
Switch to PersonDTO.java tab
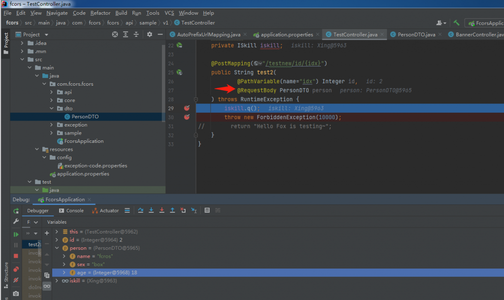pyautogui.click(x=416, y=34)
